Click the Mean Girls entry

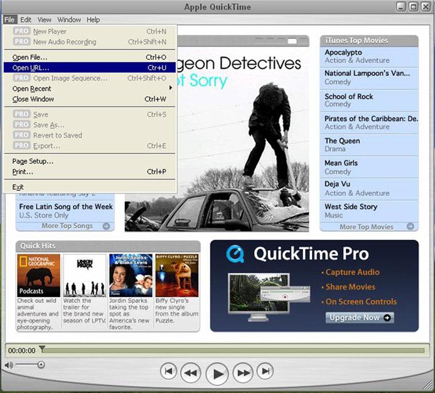[369, 167]
